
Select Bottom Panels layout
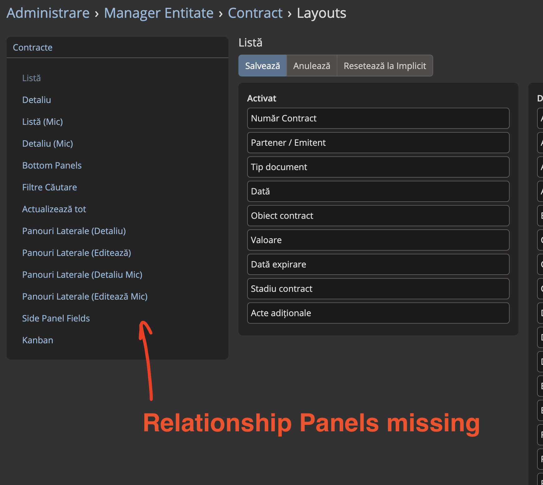[52, 165]
